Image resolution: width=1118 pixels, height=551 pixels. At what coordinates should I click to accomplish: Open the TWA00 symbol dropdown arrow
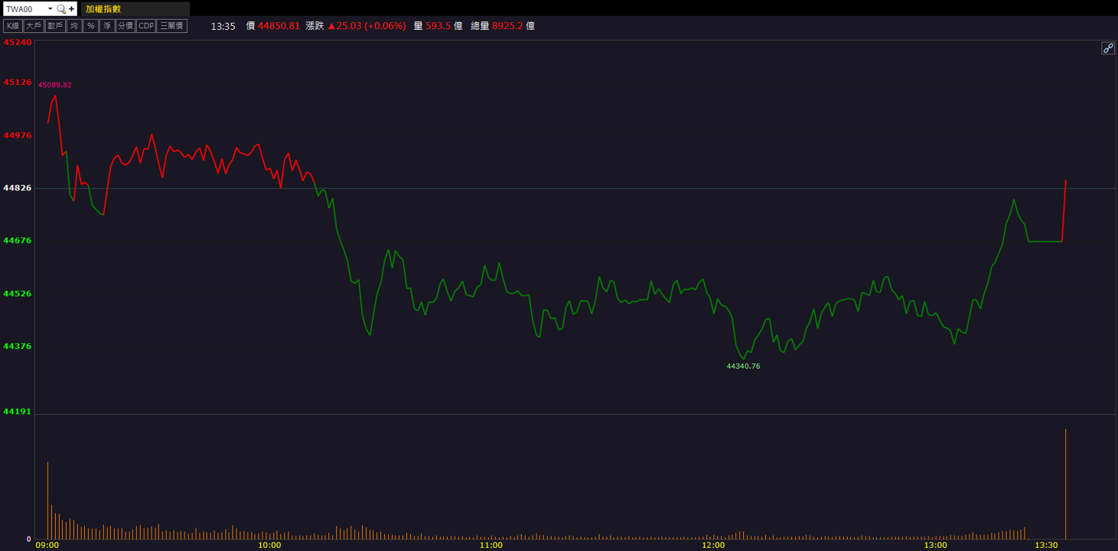pyautogui.click(x=51, y=9)
